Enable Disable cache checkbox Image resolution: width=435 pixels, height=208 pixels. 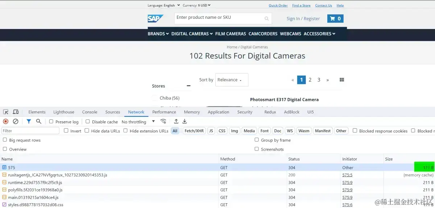tap(88, 122)
